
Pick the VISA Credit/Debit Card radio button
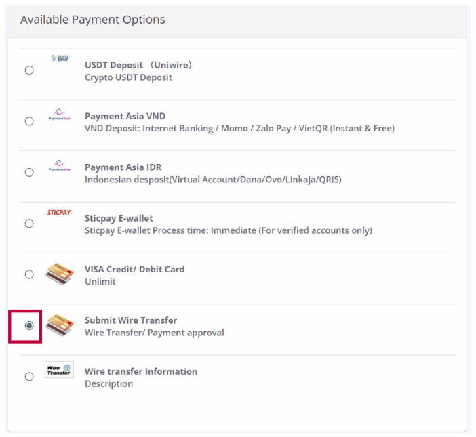[x=29, y=274]
